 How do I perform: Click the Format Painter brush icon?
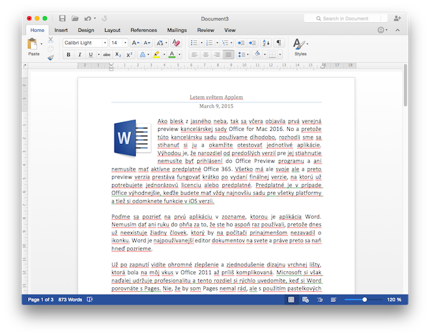pyautogui.click(x=51, y=57)
